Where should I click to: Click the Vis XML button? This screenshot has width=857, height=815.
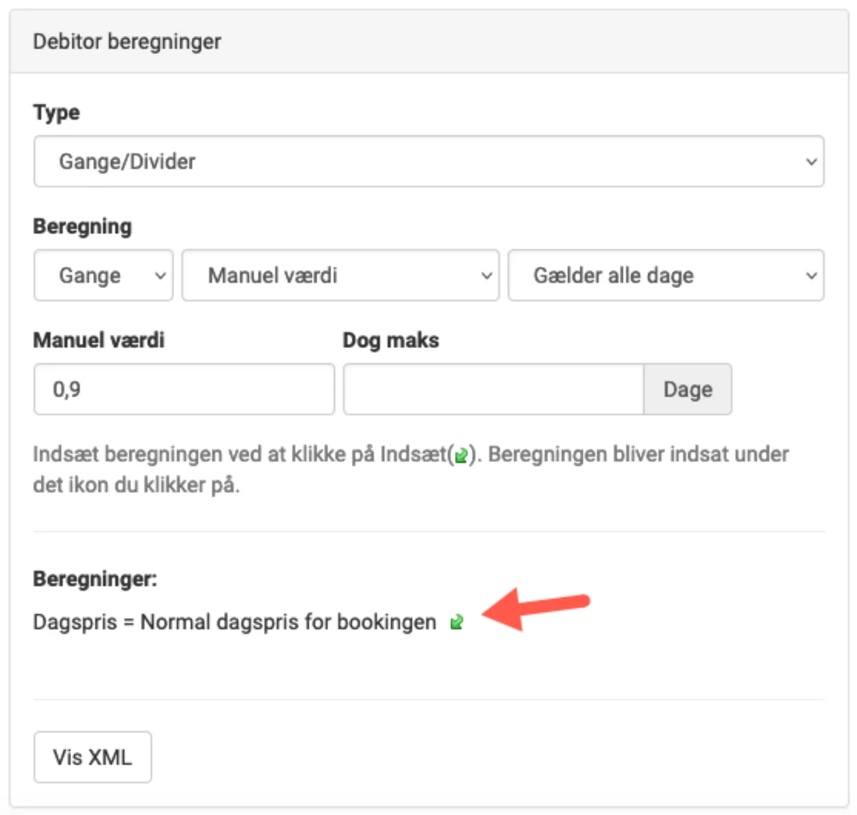(92, 757)
